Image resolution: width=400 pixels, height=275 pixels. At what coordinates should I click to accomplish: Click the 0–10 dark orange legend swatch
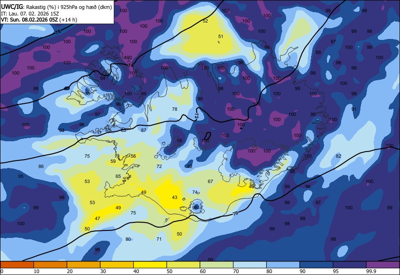17,265
